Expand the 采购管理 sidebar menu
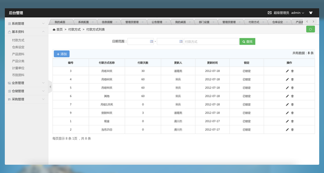The height and width of the screenshot is (173, 324). pyautogui.click(x=26, y=99)
